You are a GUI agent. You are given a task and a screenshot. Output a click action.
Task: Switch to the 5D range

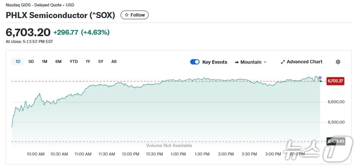click(x=31, y=61)
